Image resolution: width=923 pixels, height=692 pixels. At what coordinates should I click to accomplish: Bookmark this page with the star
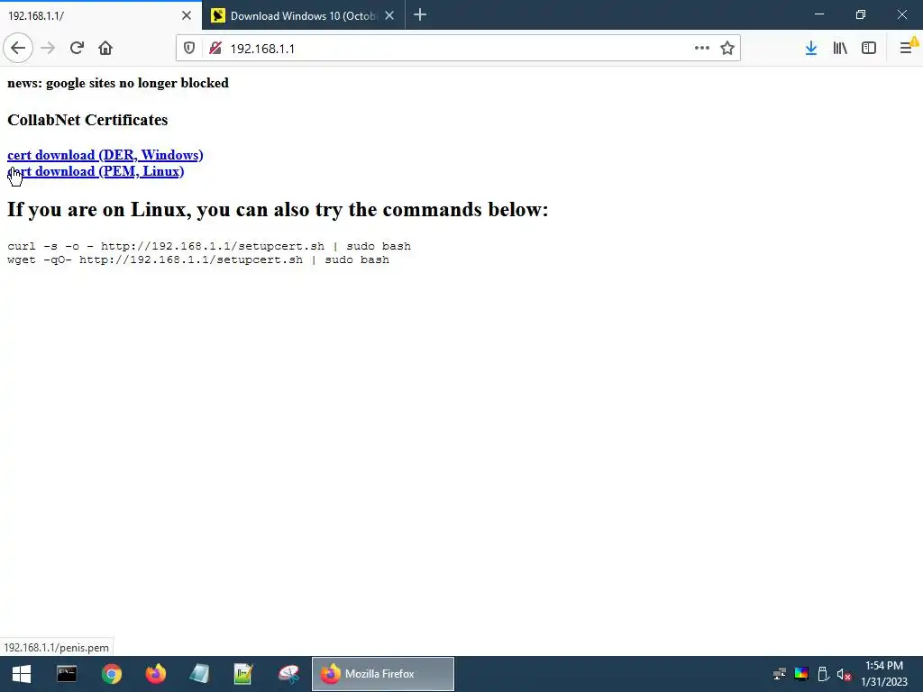pos(727,49)
